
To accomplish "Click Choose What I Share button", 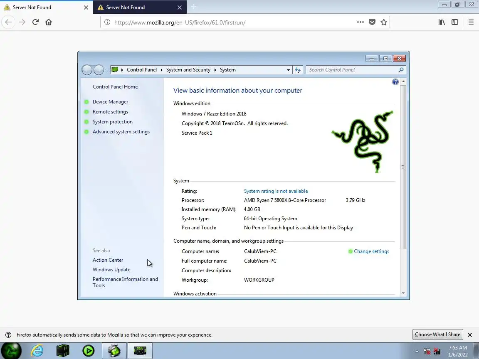I will [437, 334].
